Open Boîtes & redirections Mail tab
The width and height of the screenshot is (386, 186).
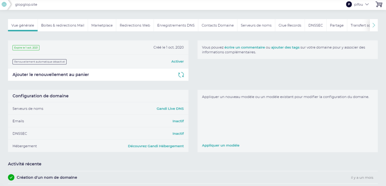pos(63,25)
